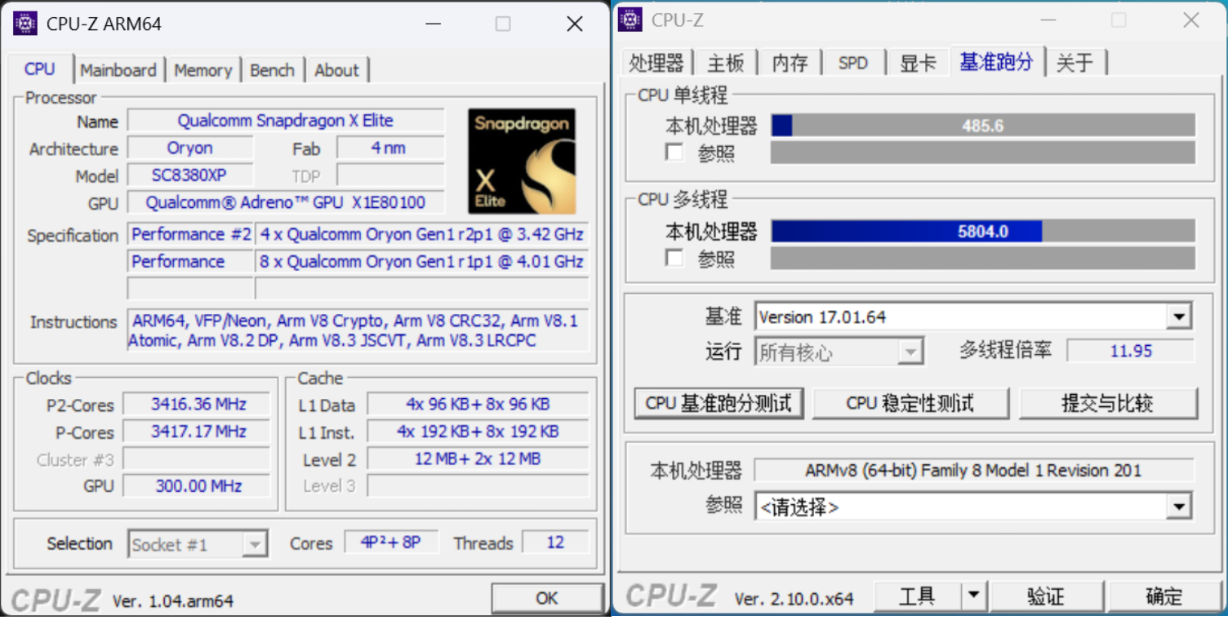
Task: Start the CPU 稳定性测试 button
Action: (x=910, y=403)
